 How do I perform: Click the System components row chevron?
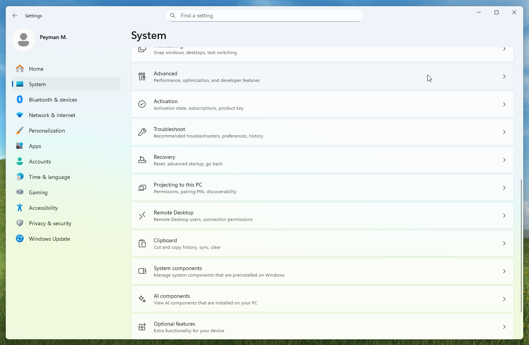tap(504, 271)
